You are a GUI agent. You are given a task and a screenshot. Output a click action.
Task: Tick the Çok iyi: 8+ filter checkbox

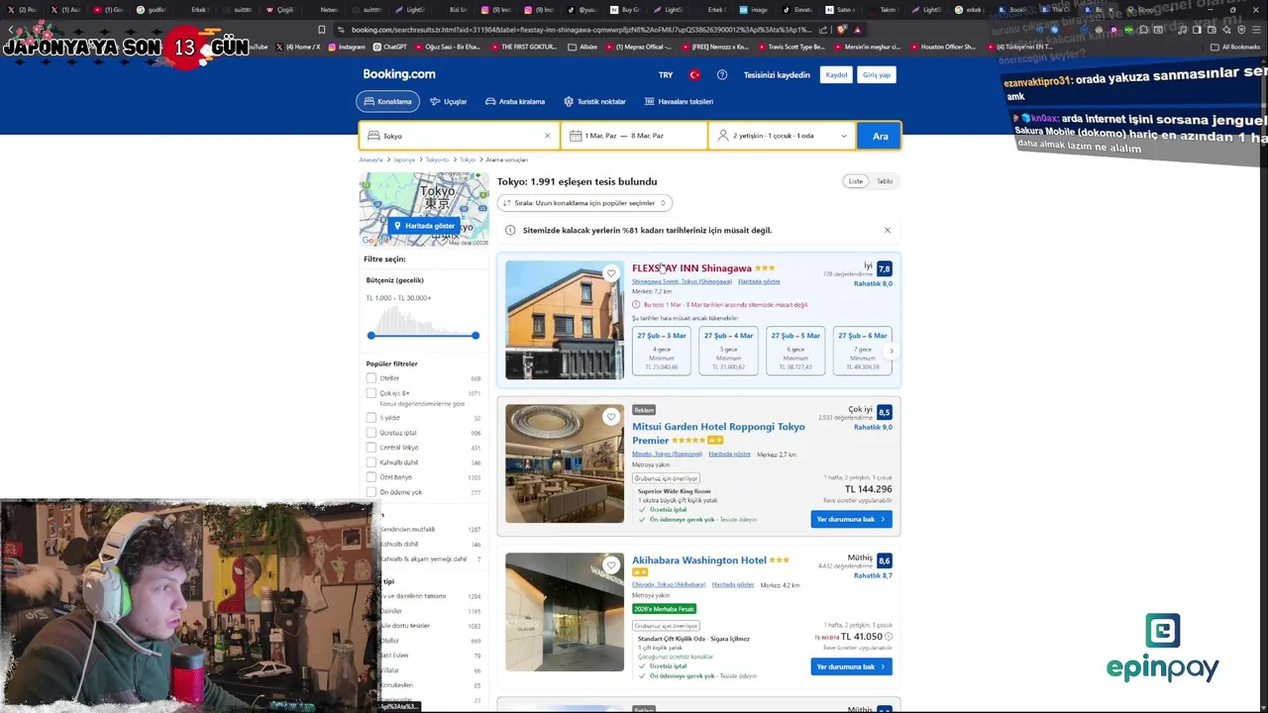[x=371, y=393]
